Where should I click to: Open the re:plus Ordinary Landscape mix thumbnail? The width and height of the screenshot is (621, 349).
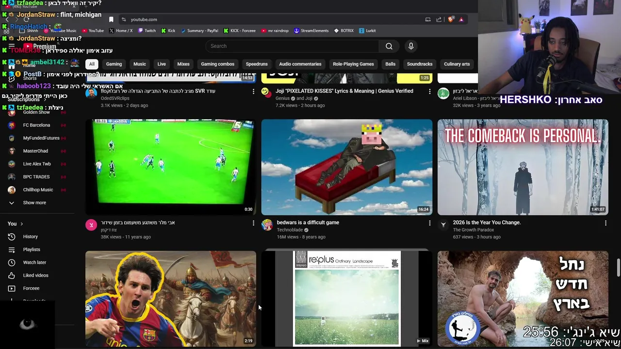(347, 299)
